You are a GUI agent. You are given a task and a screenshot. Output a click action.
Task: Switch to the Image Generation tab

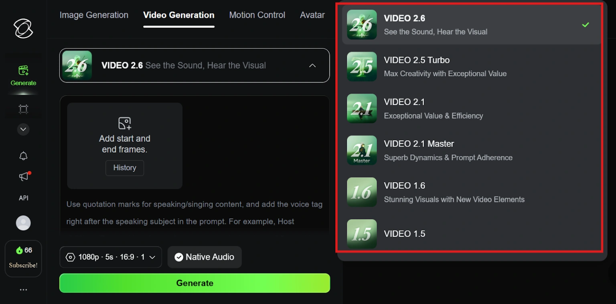94,15
